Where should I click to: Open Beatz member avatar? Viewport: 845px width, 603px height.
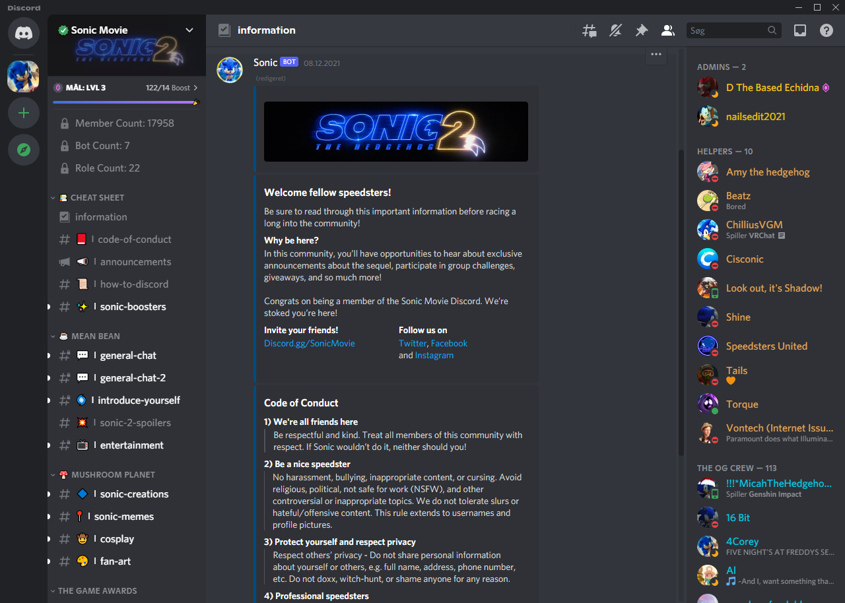point(708,201)
